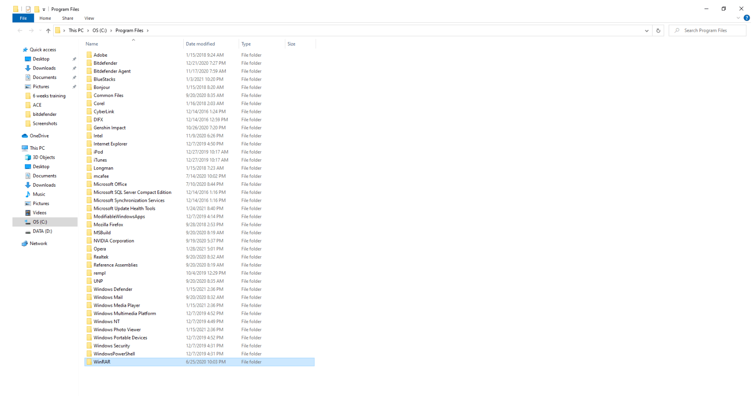Select the Adobe folder icon
The image size is (754, 396).
89,55
